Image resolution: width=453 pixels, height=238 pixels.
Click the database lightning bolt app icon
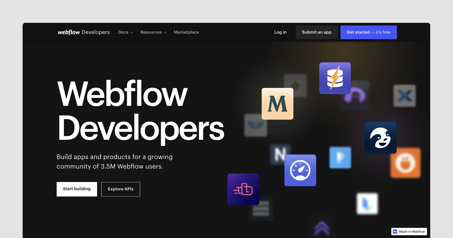[x=335, y=78]
